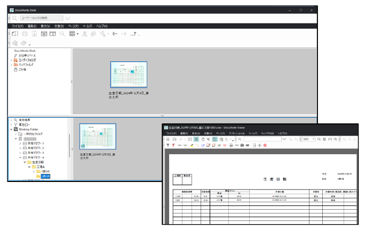Select the 生産日報 thumbnail in upper pane
The height and width of the screenshot is (230, 366).
click(x=129, y=75)
